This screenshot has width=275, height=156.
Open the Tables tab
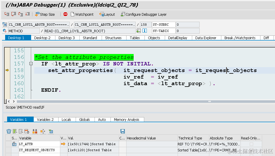[135, 38]
